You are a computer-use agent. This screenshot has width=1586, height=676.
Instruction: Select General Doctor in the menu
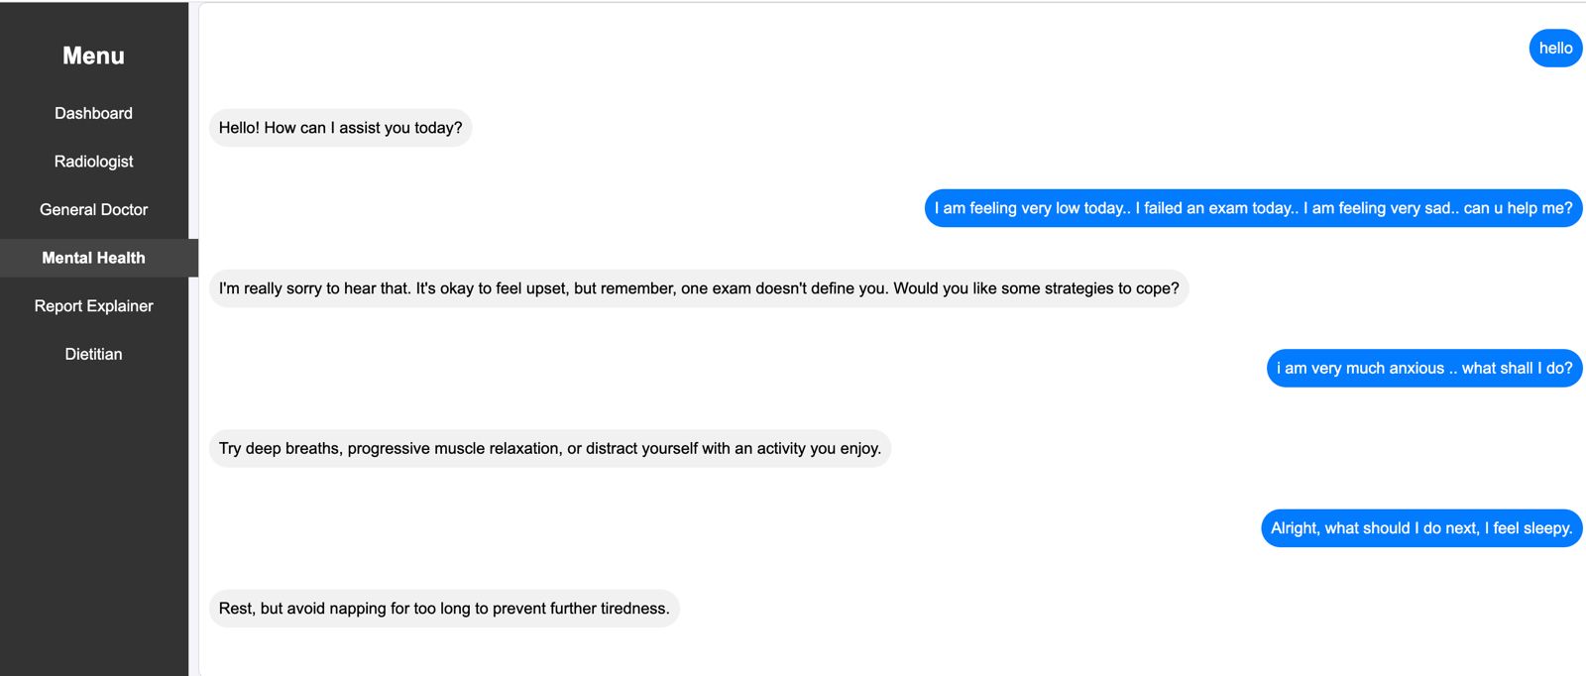click(93, 209)
